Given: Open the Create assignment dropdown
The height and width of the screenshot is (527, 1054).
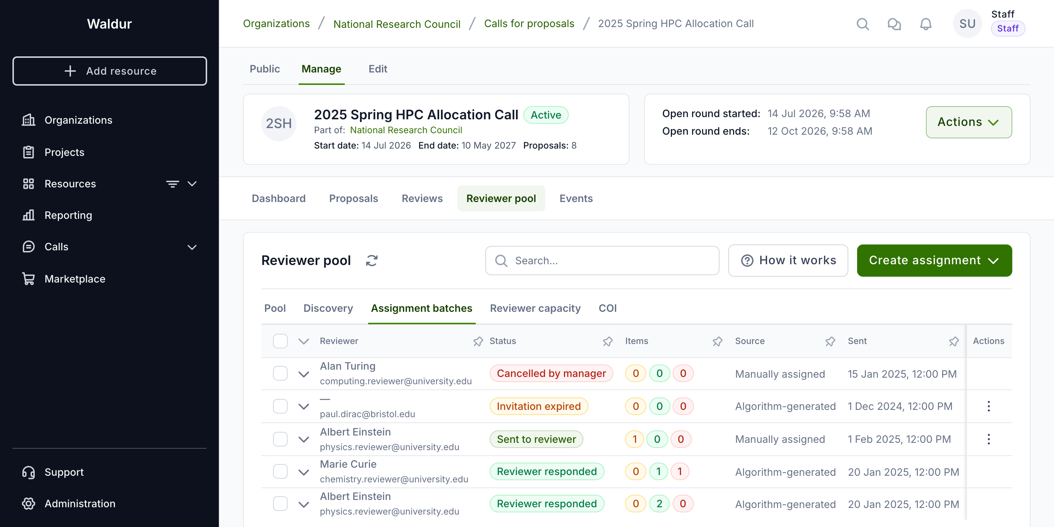Looking at the screenshot, I should click(934, 261).
